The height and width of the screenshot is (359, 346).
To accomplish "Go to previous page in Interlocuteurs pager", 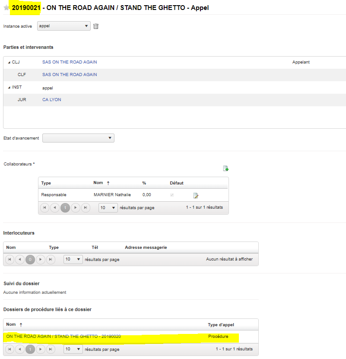I will [20, 259].
